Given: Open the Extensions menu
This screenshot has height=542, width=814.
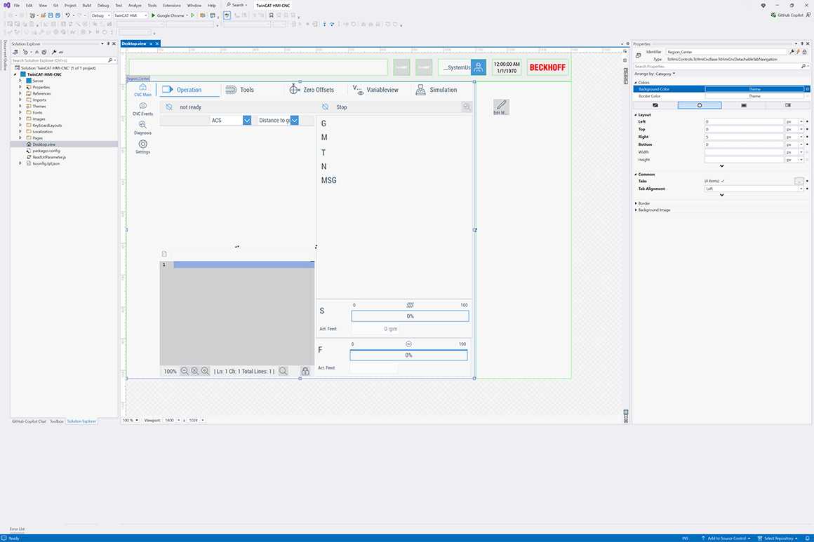Looking at the screenshot, I should [x=172, y=5].
